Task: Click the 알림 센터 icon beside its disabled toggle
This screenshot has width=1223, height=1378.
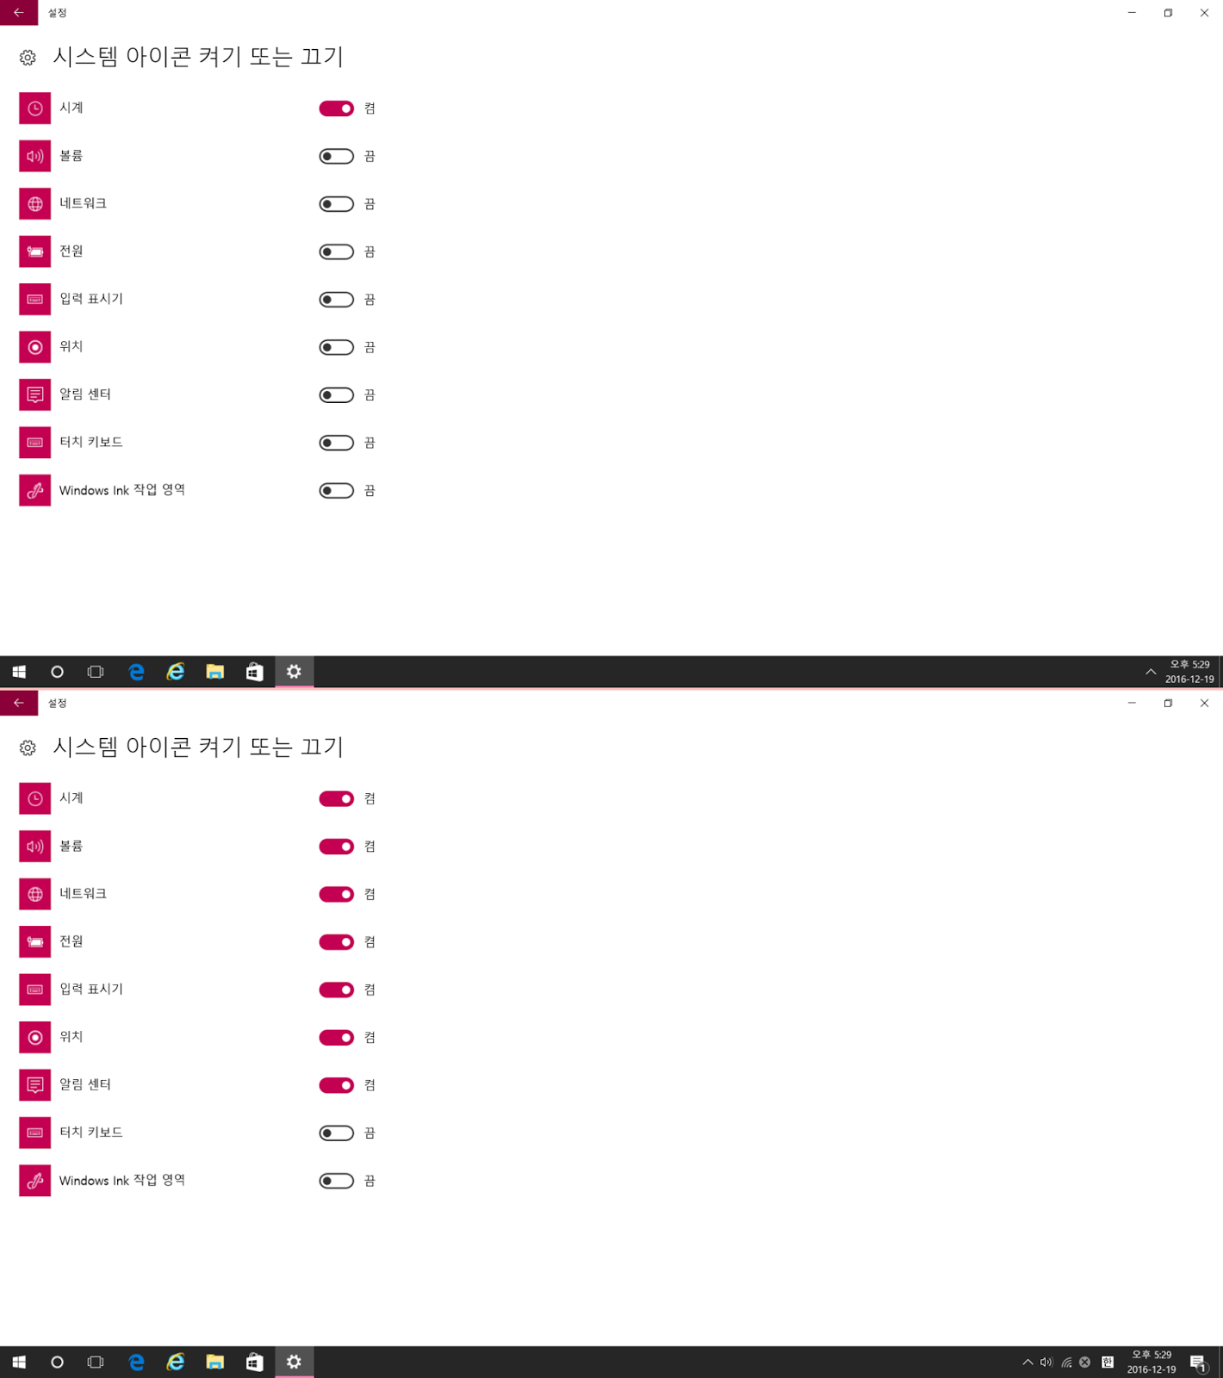Action: tap(35, 394)
